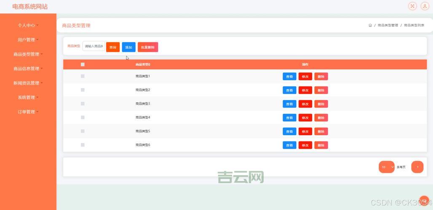Select 订单管理 from the sidebar menu
Screen dimensions: 433x210
click(28, 112)
